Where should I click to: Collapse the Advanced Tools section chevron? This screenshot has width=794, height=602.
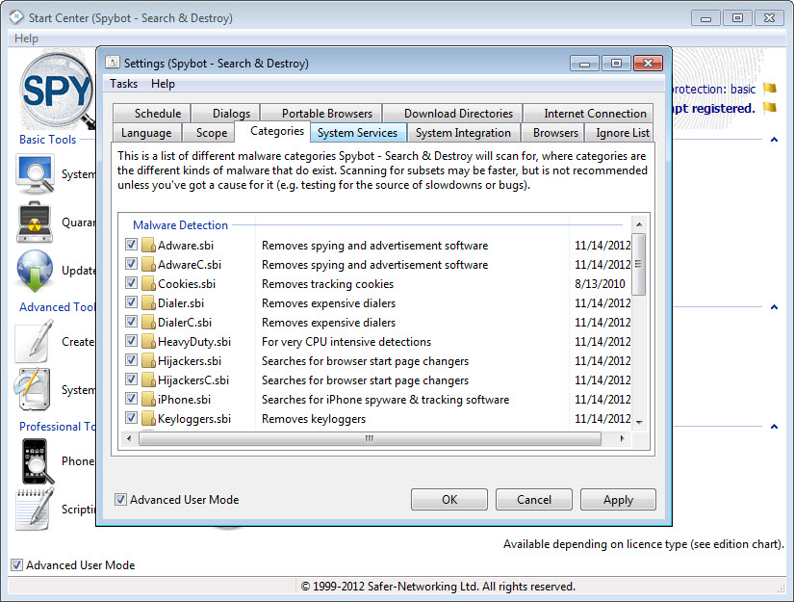[x=774, y=307]
